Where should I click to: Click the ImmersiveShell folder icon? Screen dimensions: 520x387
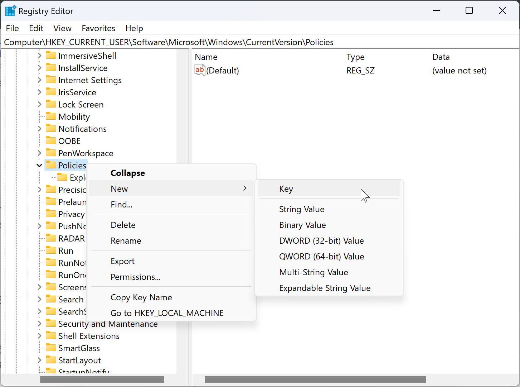tap(51, 56)
